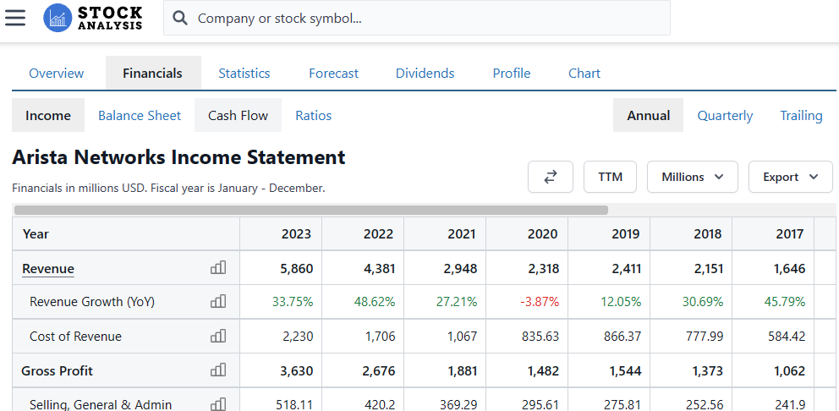Open the hamburger navigation menu

(x=15, y=18)
